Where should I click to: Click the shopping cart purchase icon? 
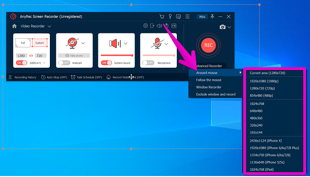pos(162,16)
